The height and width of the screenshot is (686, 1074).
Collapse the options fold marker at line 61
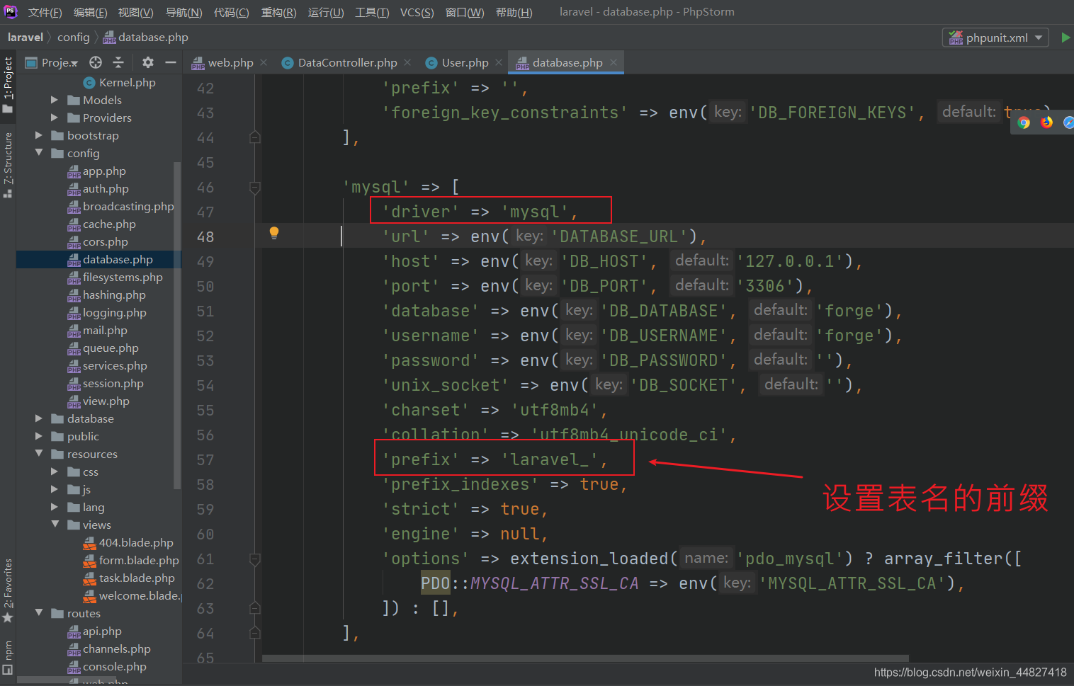255,559
